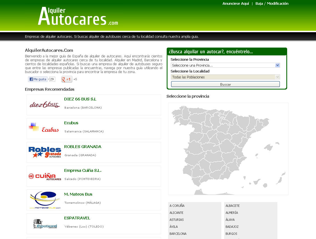
Task: Click the Buscar button
Action: [225, 84]
